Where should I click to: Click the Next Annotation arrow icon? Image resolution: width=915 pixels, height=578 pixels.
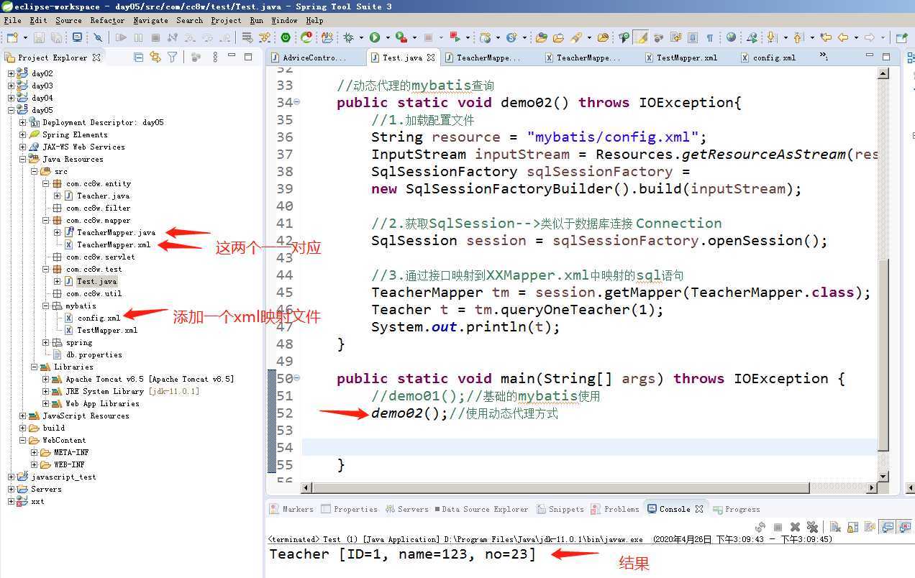(772, 37)
